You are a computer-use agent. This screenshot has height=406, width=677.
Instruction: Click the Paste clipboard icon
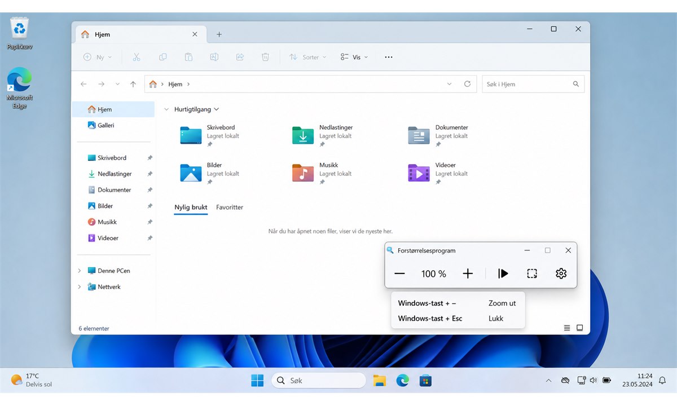pos(188,57)
